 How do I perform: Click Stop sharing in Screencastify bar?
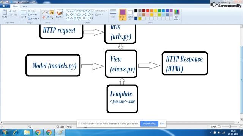[149, 124]
